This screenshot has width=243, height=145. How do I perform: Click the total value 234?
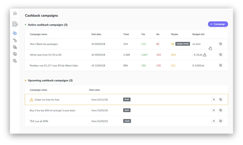[x=125, y=44]
